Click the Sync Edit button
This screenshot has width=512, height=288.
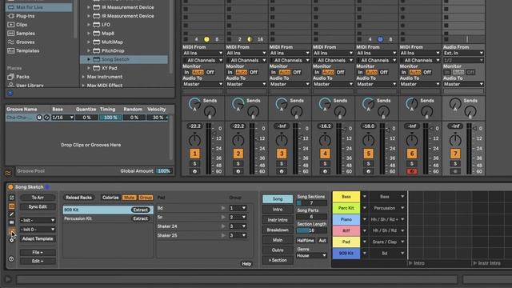coord(38,206)
